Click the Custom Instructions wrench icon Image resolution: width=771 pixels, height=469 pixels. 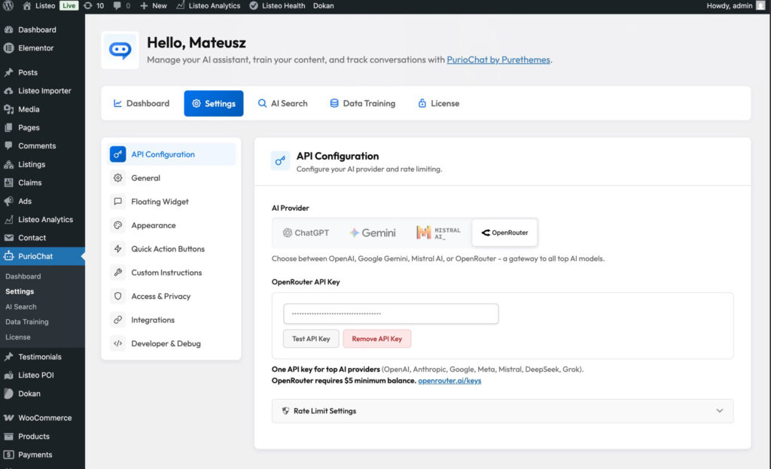(x=118, y=273)
